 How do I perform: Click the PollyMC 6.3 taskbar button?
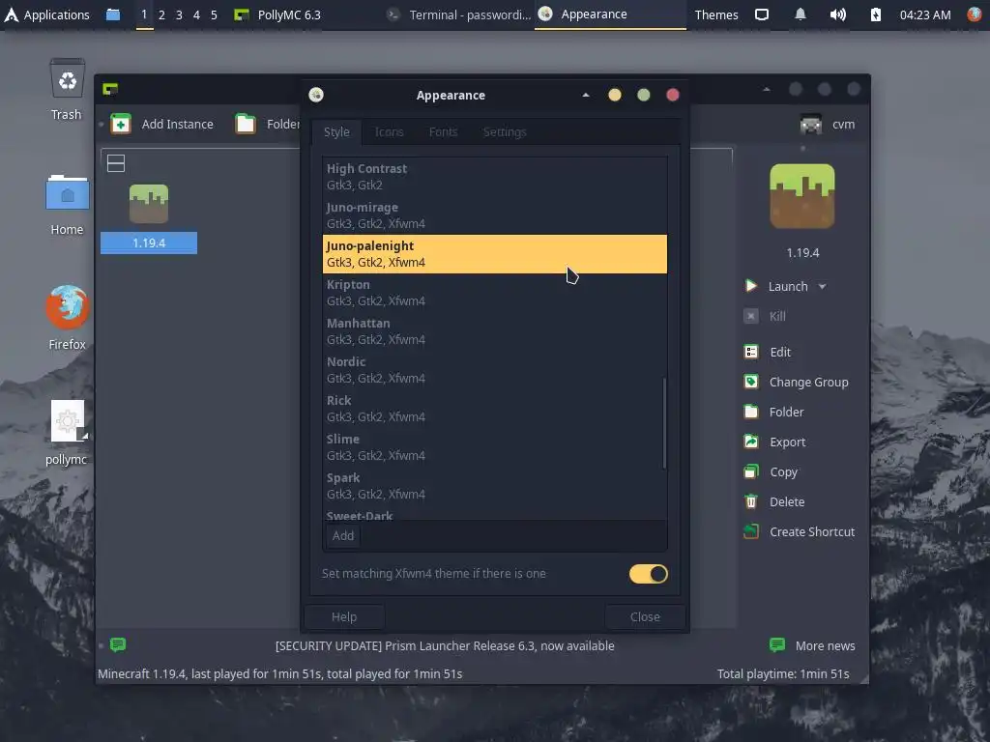pyautogui.click(x=277, y=14)
